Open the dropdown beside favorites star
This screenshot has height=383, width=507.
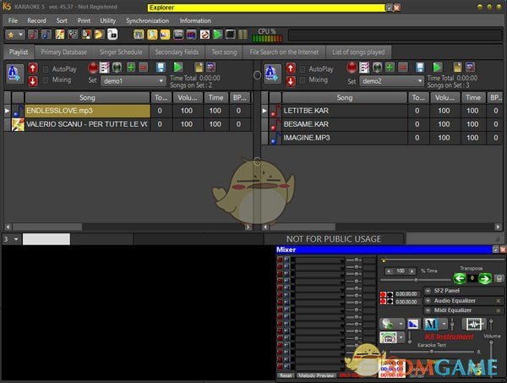coord(20,35)
